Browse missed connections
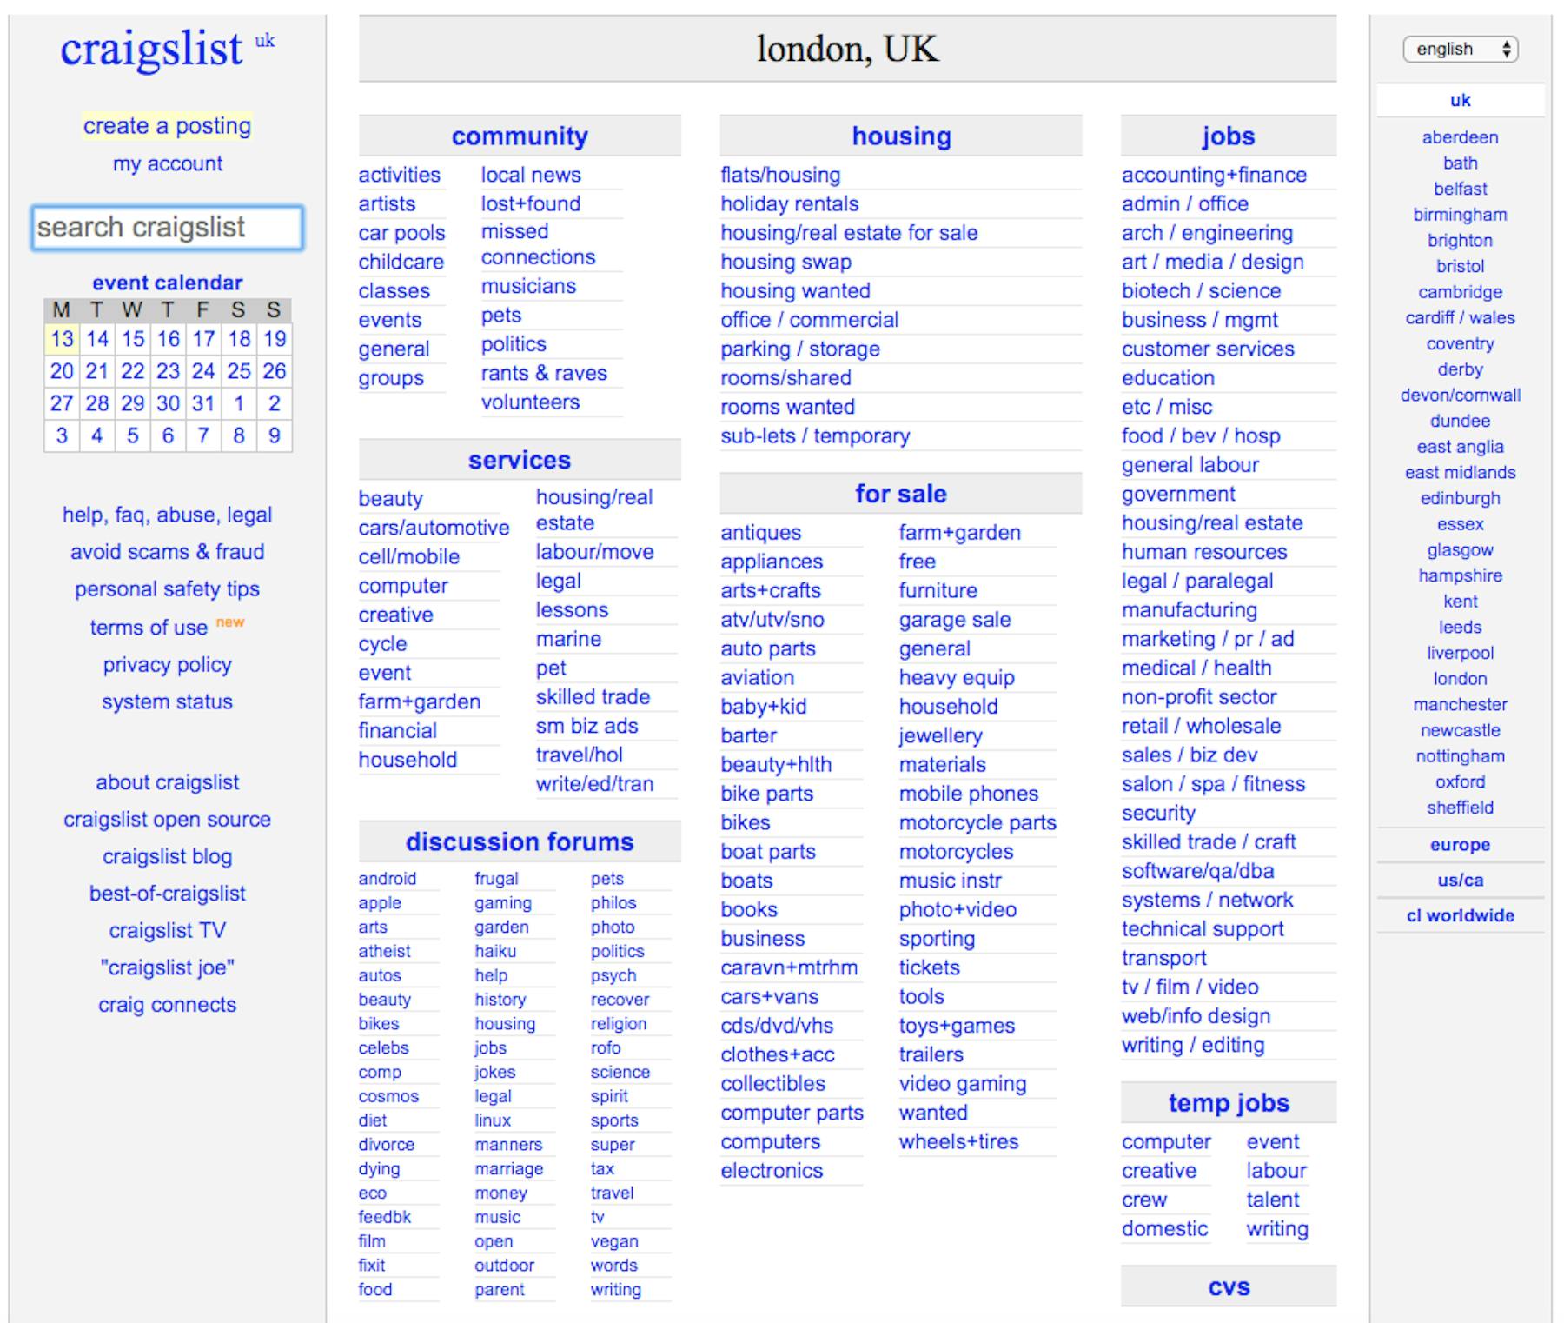1564x1323 pixels. [x=538, y=245]
